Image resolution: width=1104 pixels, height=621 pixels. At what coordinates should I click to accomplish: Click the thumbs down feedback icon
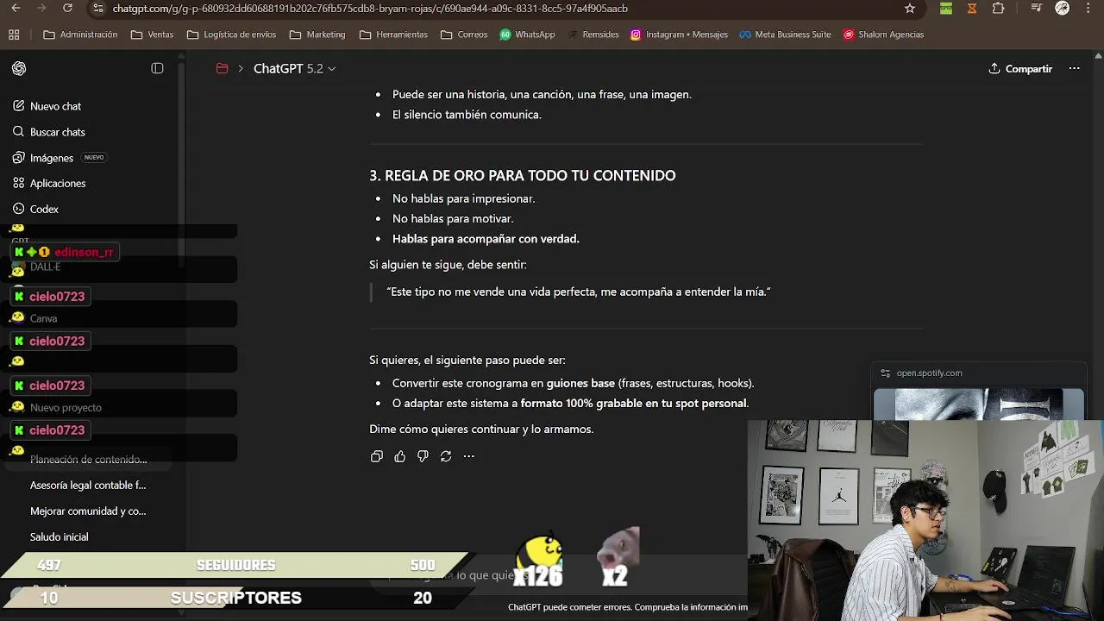tap(423, 456)
